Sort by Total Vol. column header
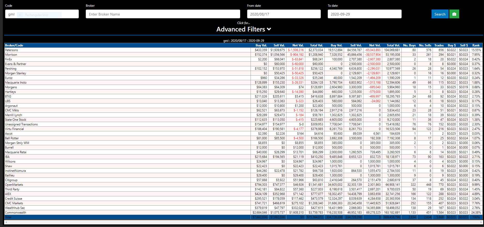This screenshot has height=227, width=484. click(393, 45)
